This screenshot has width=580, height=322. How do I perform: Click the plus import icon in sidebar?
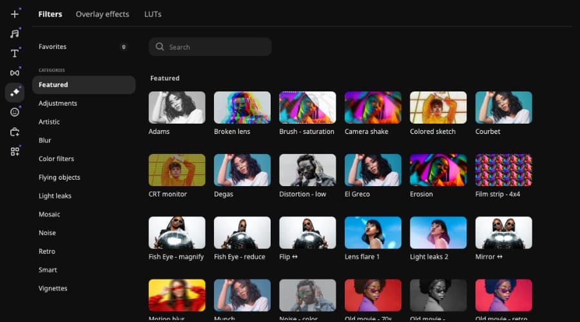point(15,14)
